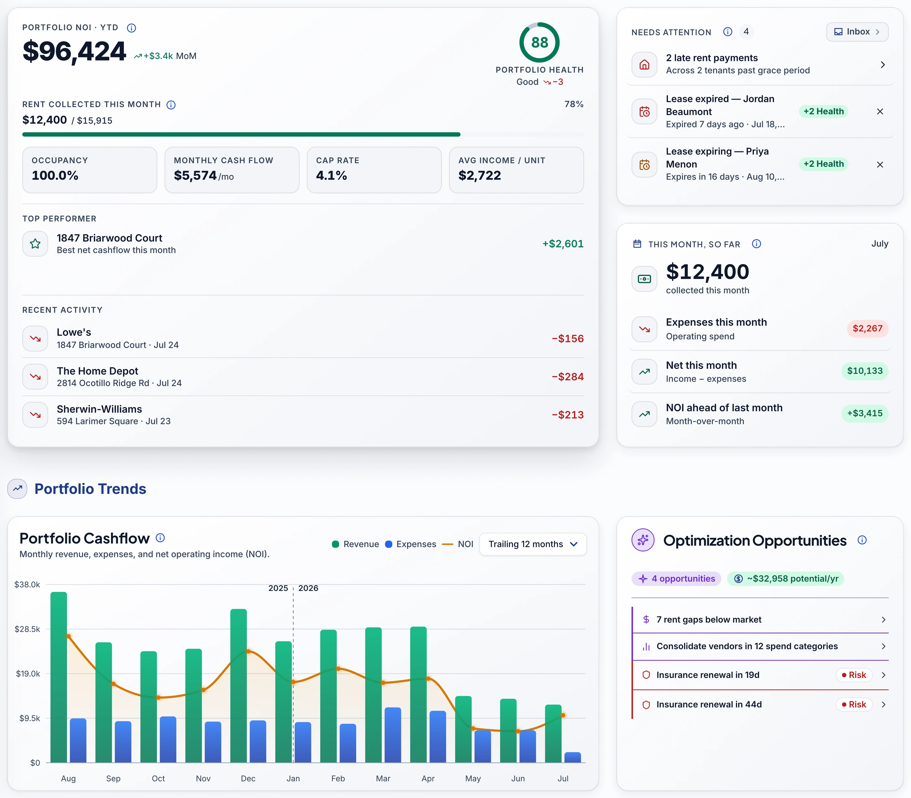Click the Optimization Opportunities info icon
Viewport: 911px width, 798px height.
(862, 540)
